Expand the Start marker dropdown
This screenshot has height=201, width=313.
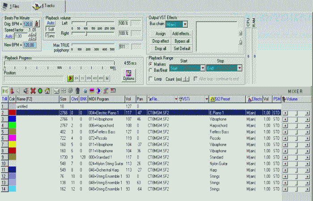(x=203, y=68)
